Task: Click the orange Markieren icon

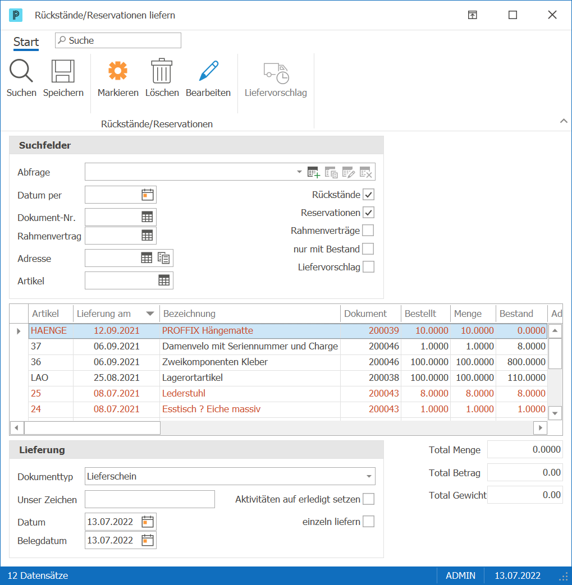Action: pos(118,71)
